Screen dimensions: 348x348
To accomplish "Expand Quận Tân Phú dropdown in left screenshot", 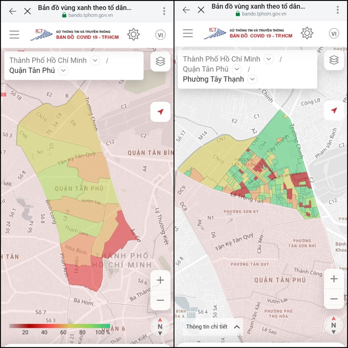I will pos(64,70).
